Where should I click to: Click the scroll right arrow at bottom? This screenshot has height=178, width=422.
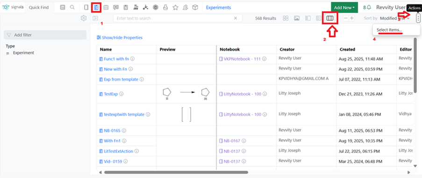[x=408, y=172]
